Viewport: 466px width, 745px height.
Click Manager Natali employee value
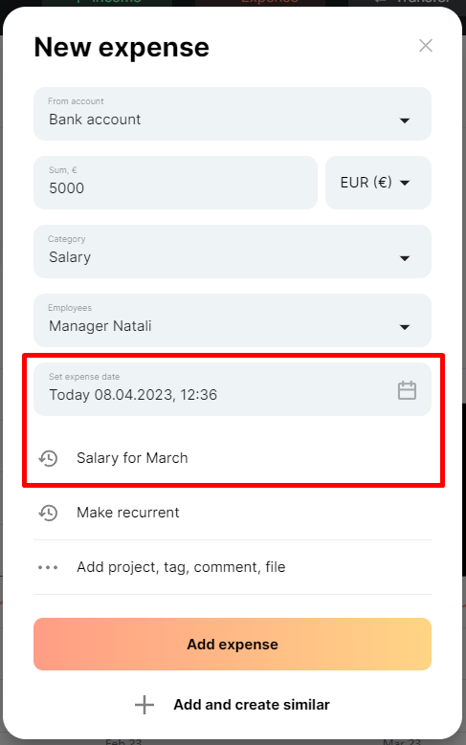point(100,326)
